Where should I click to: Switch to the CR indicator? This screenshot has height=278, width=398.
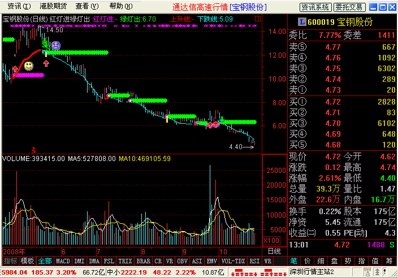tap(158, 261)
